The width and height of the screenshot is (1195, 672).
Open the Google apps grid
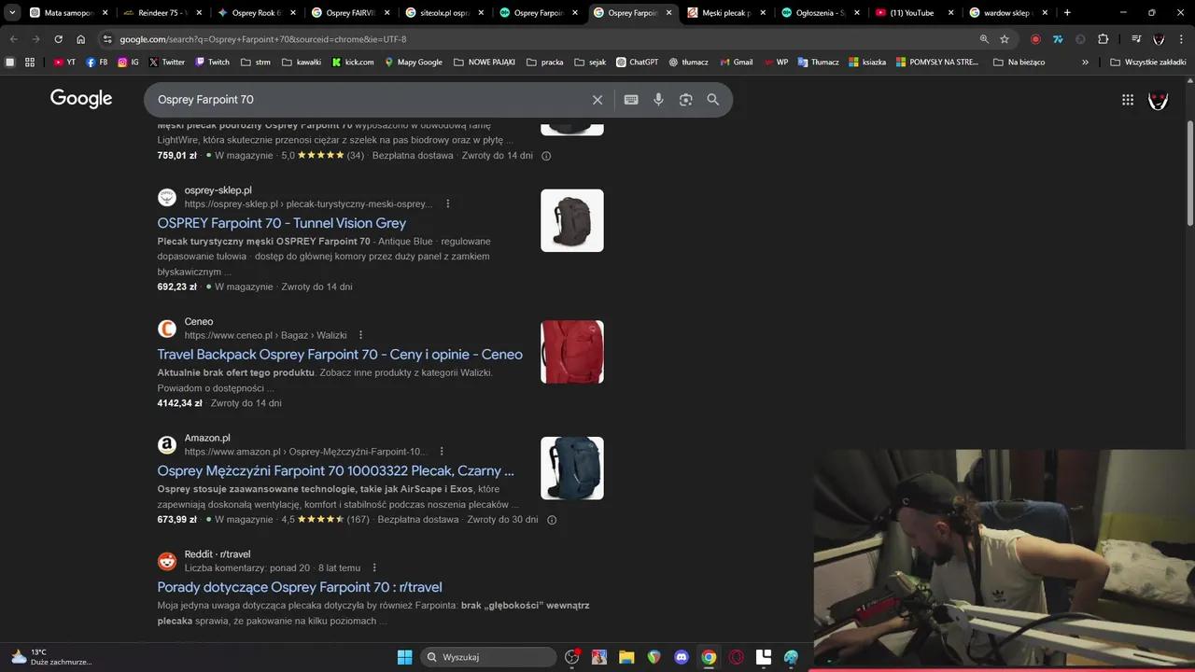click(1128, 100)
